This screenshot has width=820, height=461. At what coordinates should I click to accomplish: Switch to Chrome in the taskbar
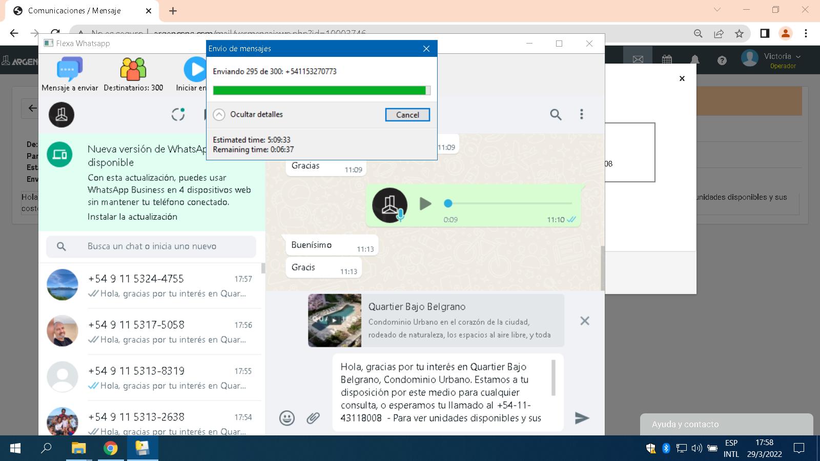point(110,448)
